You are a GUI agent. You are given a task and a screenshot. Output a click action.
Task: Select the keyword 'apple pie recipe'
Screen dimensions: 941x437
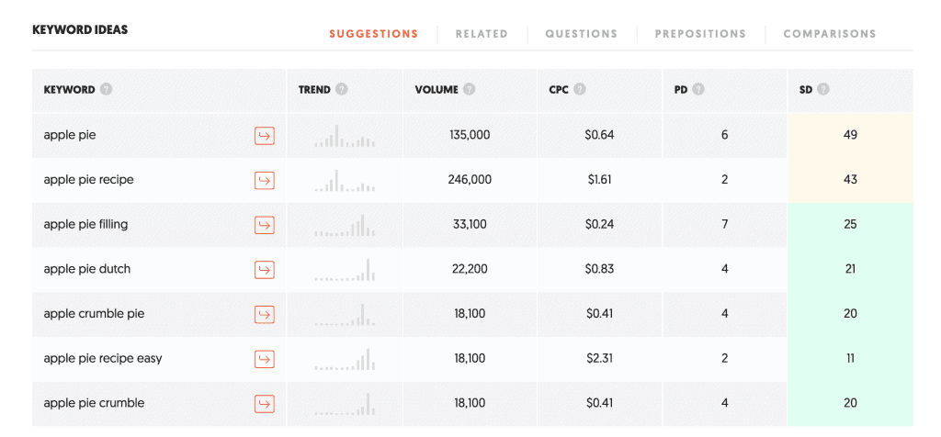pyautogui.click(x=88, y=180)
